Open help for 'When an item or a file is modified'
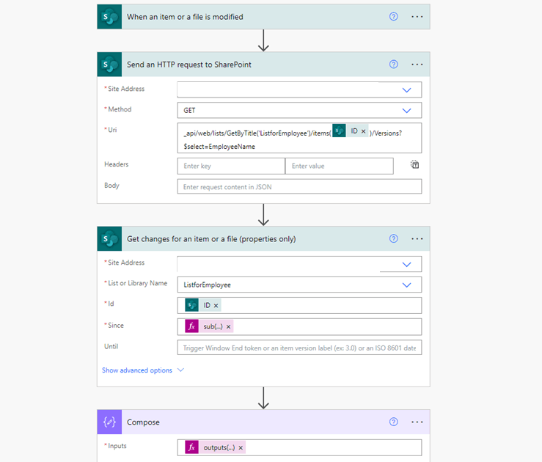The image size is (542, 462). click(x=393, y=17)
